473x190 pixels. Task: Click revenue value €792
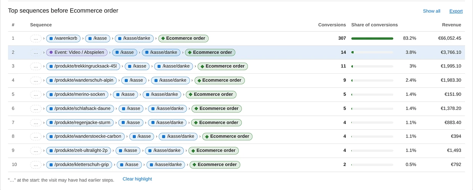point(455,164)
